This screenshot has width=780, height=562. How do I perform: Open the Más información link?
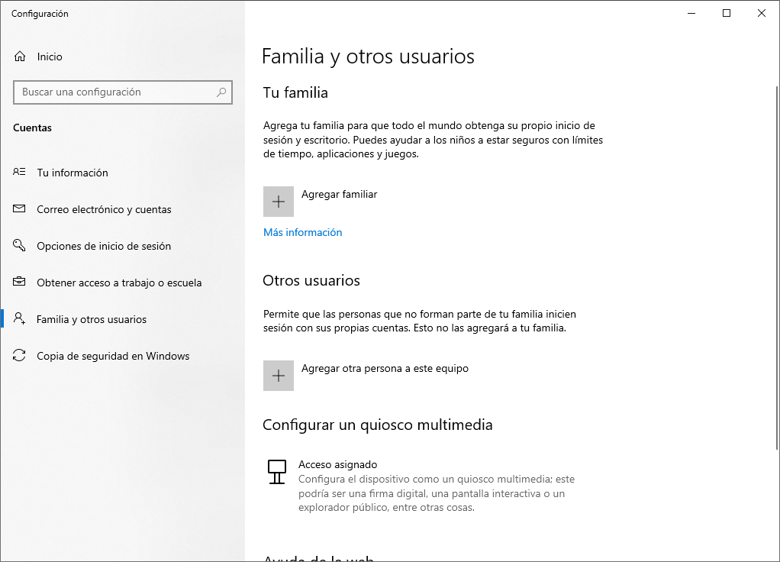tap(302, 232)
